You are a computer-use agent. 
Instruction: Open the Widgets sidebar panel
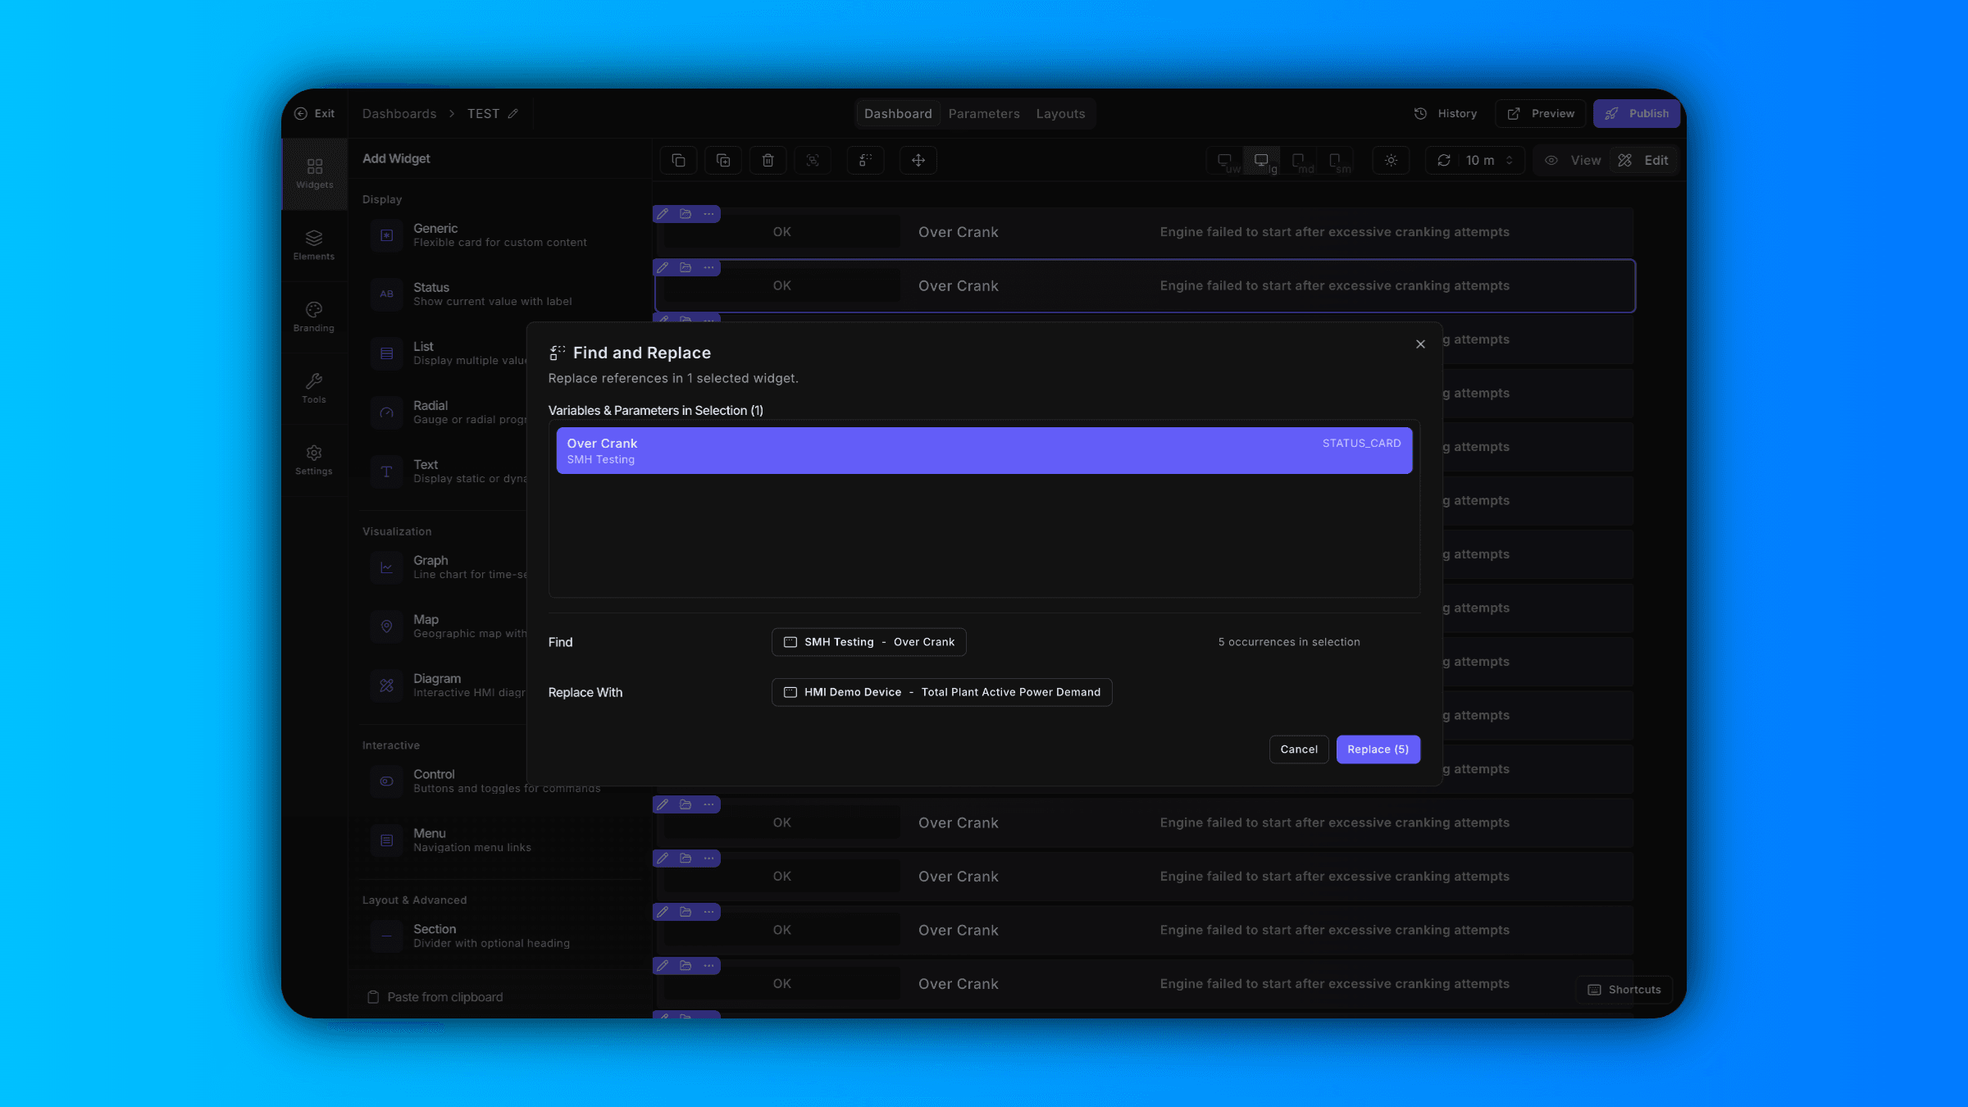point(314,173)
